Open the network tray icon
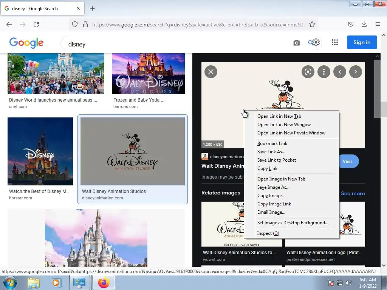The image size is (387, 290). coord(340,283)
